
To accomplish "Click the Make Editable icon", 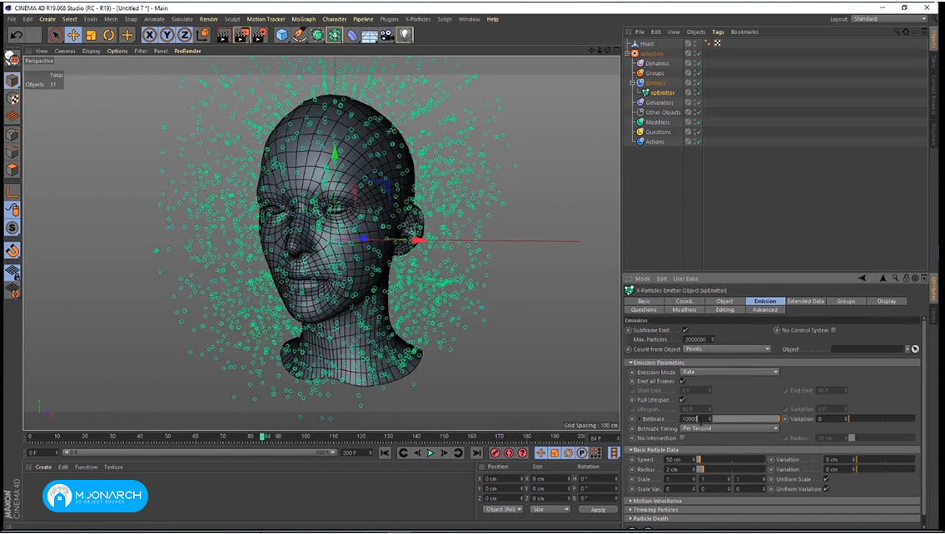I will pyautogui.click(x=12, y=58).
